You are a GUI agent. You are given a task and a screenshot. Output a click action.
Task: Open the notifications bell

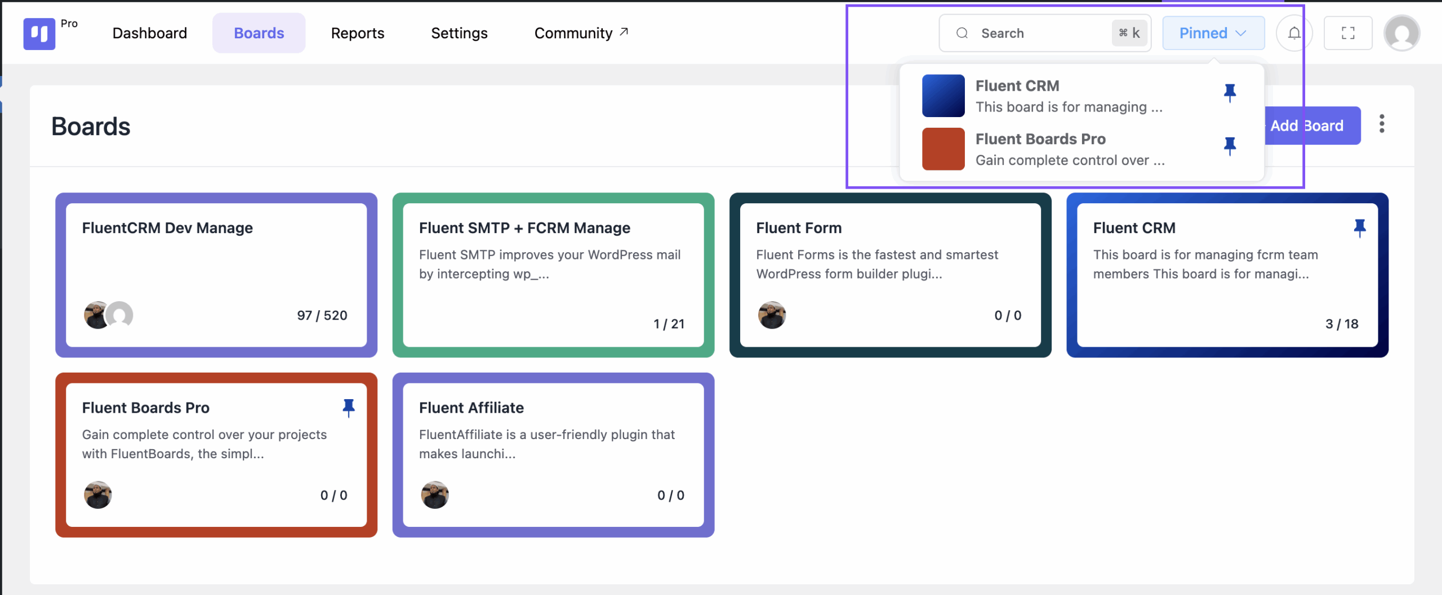click(1294, 33)
